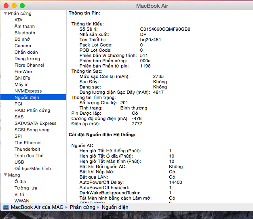The image size is (253, 219).
Task: Minimize window with the yellow button
Action: click(x=14, y=6)
